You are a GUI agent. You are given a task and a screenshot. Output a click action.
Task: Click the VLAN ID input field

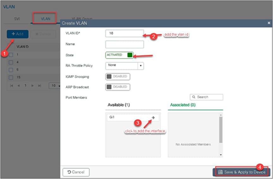[x=124, y=33]
